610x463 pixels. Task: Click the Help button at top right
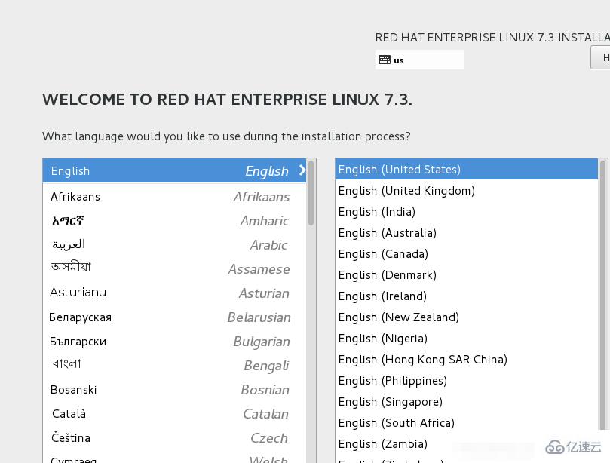click(604, 57)
